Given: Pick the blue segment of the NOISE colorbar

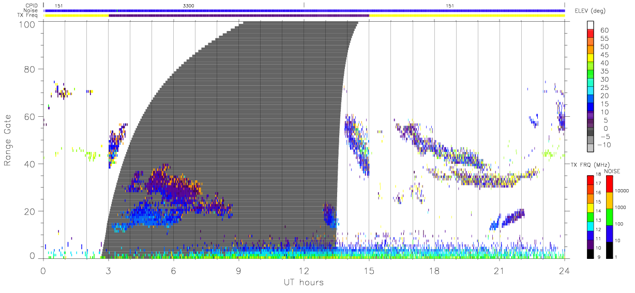Looking at the screenshot, I should (610, 234).
